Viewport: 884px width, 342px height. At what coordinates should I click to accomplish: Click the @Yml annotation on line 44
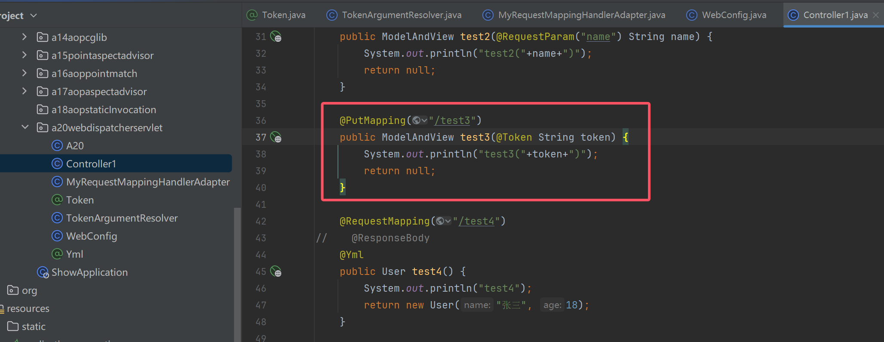click(x=352, y=255)
